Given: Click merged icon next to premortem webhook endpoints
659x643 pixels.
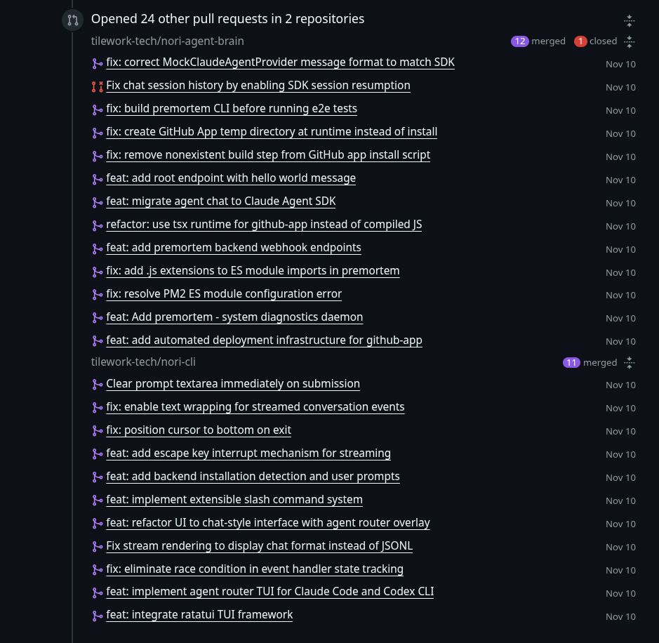Looking at the screenshot, I should [x=98, y=249].
